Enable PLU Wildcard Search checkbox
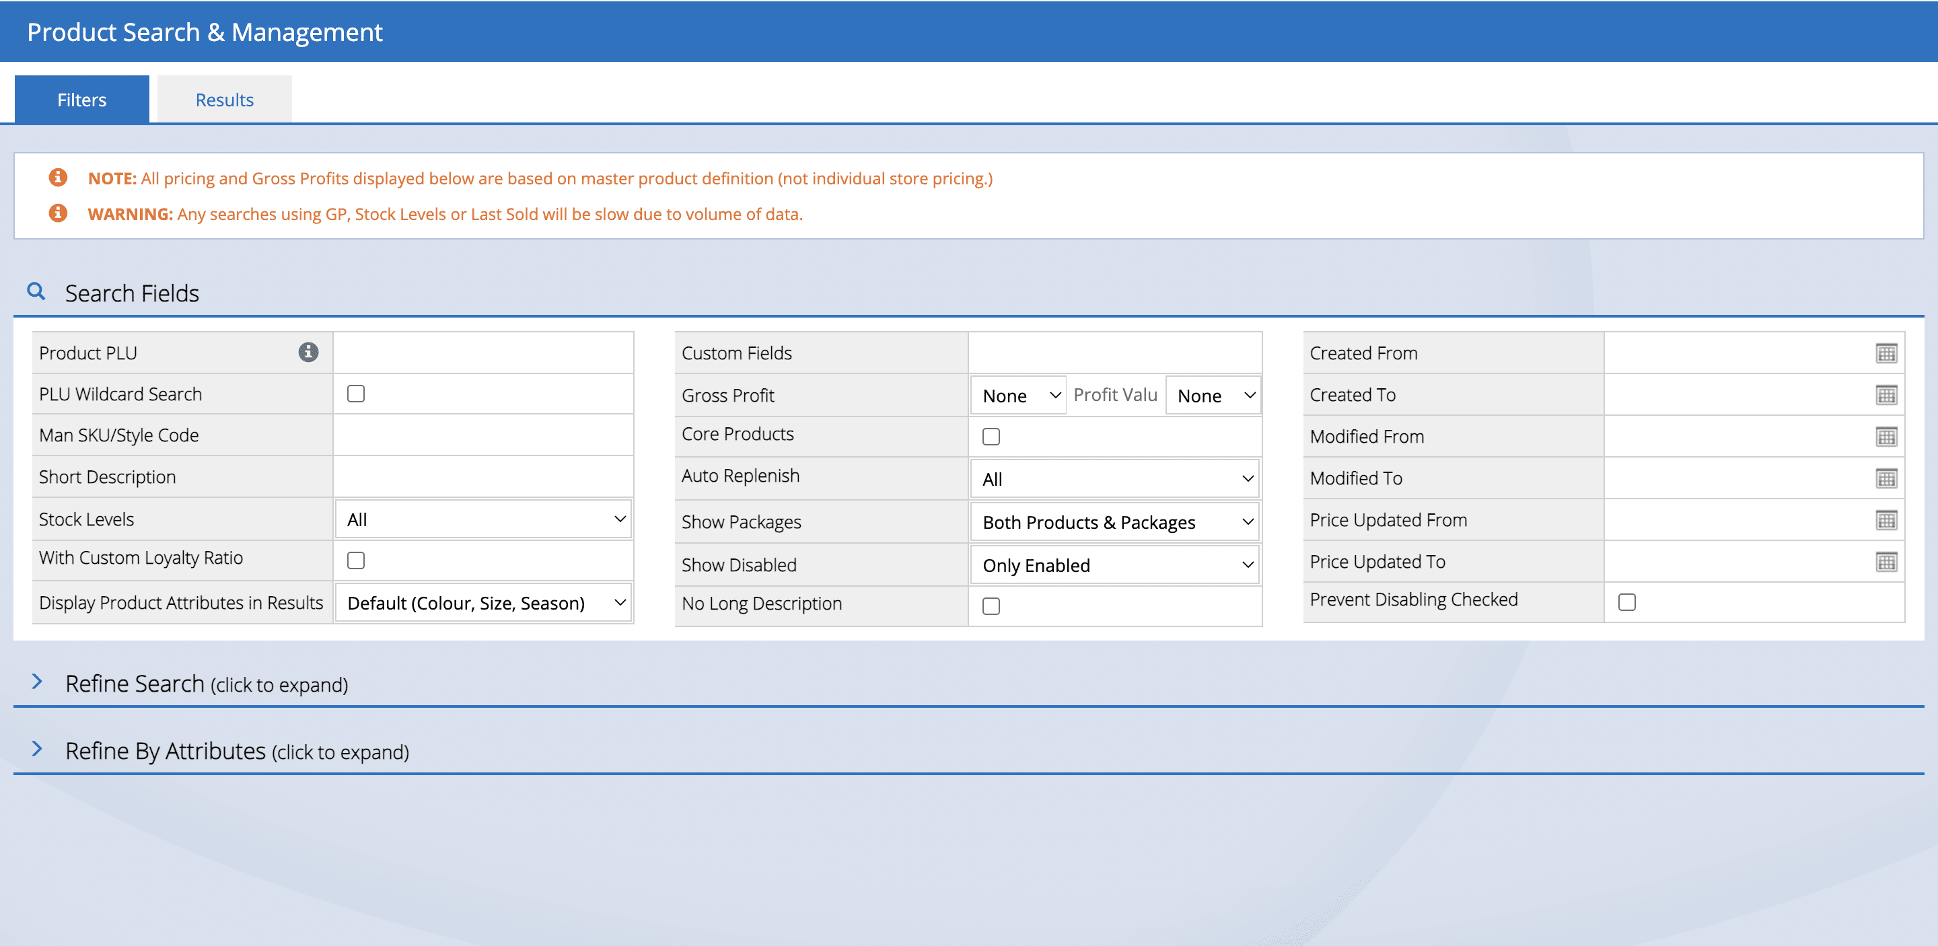 (356, 394)
